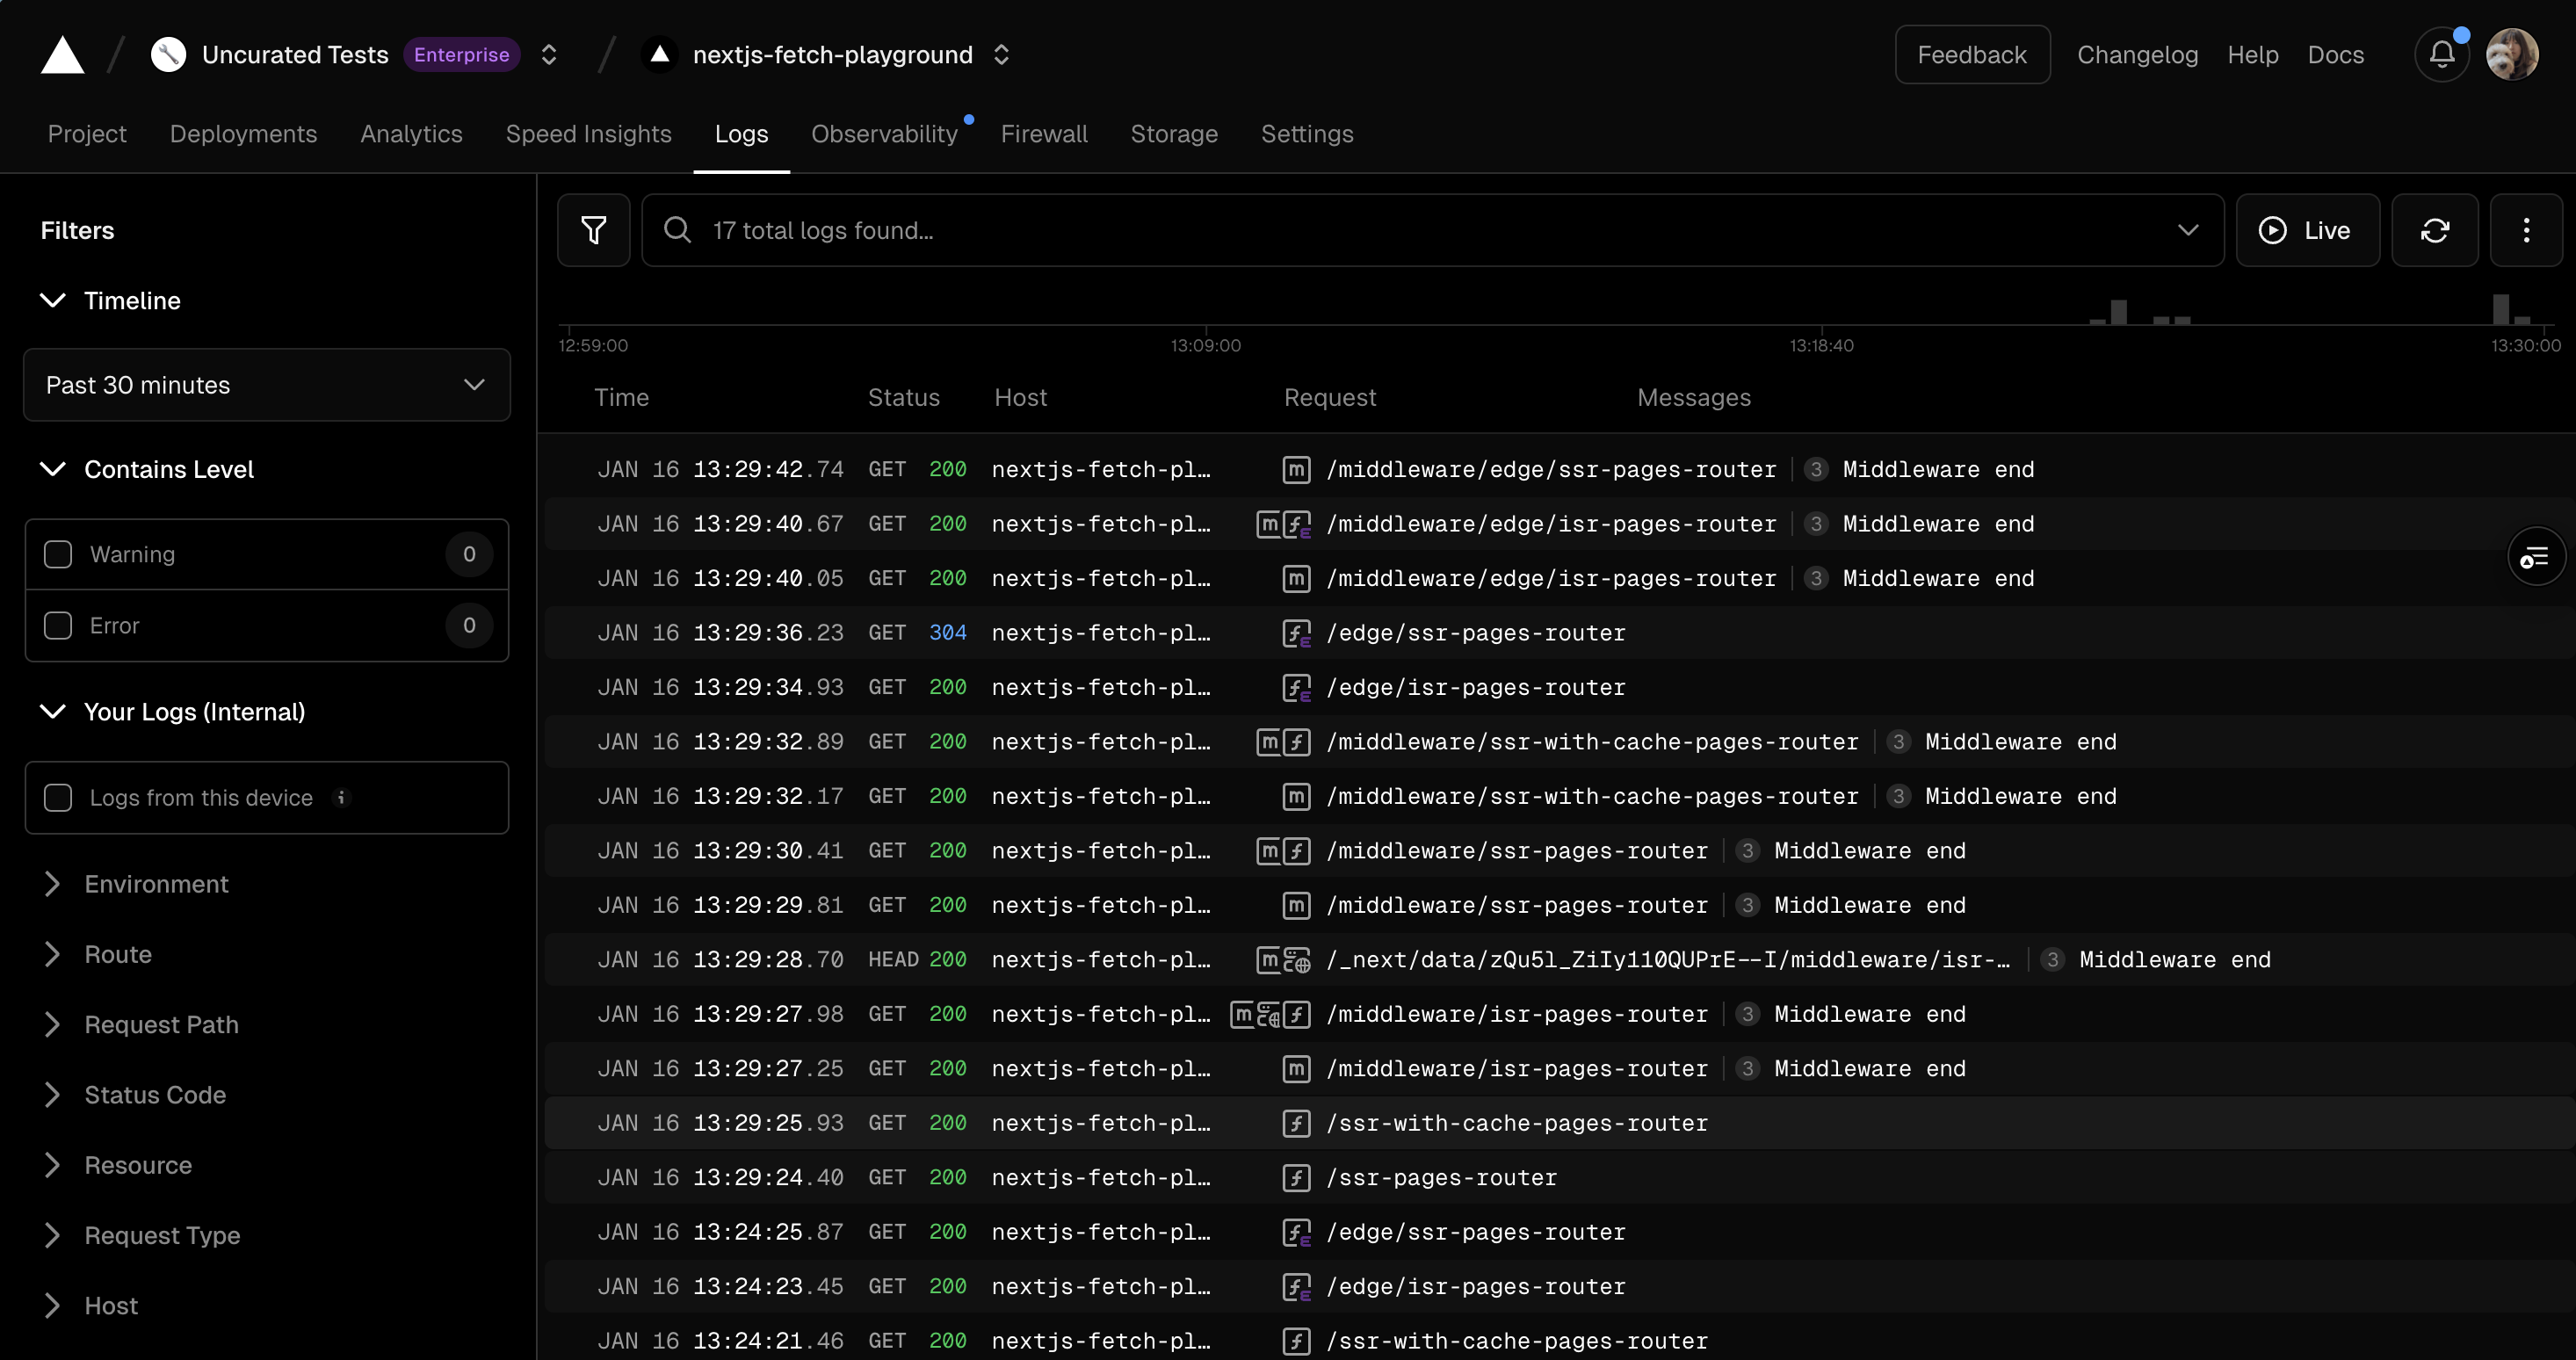Click the Time column header
The height and width of the screenshot is (1360, 2576).
pyautogui.click(x=621, y=397)
